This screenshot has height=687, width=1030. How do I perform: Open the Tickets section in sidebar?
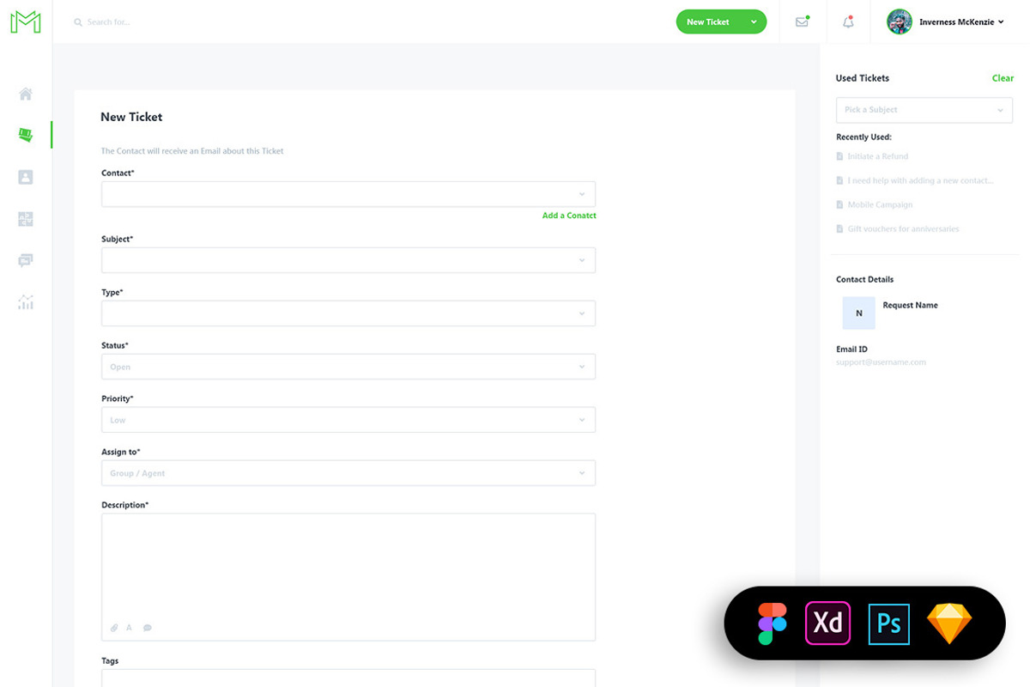(25, 135)
